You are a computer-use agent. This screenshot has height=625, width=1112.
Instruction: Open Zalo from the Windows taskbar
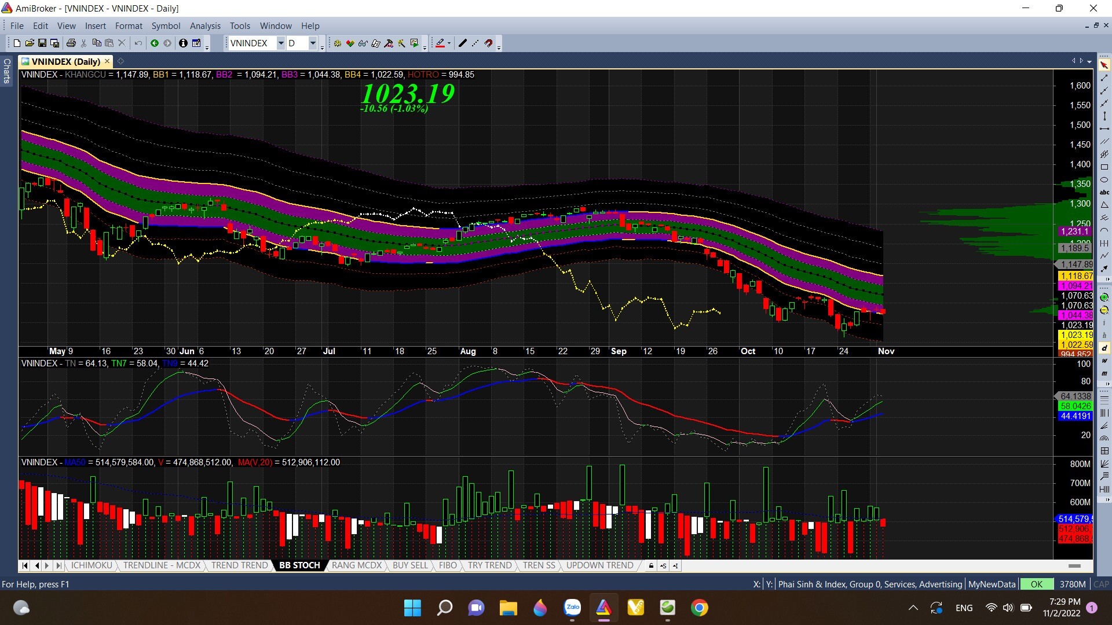pos(572,608)
